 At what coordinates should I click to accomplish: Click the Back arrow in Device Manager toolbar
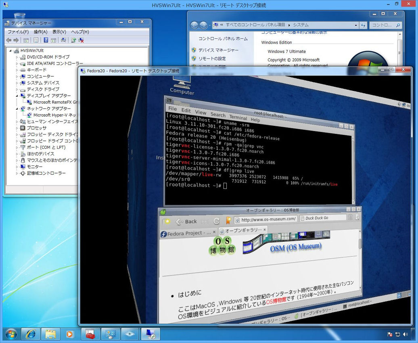tap(9, 40)
